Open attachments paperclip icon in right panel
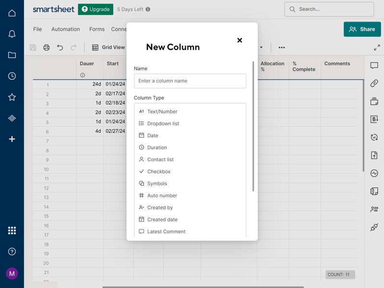This screenshot has height=288, width=384. coord(374,83)
